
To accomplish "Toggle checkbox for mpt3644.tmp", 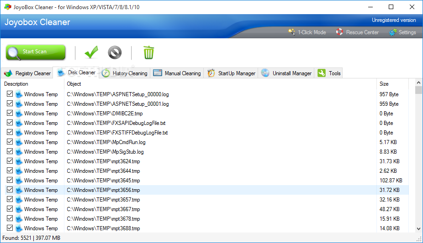I will 10,171.
